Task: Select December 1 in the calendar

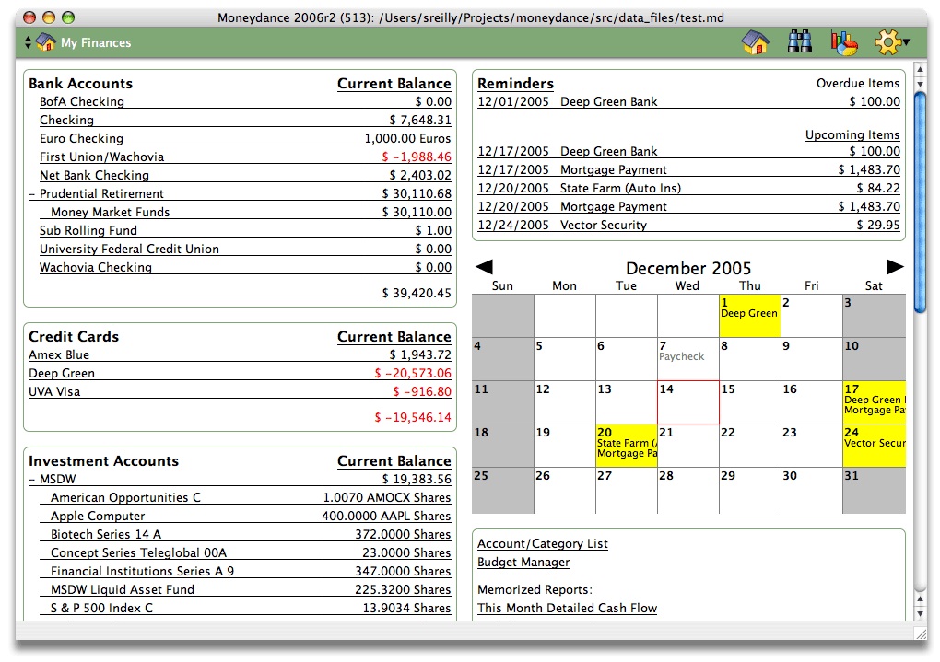Action: tap(750, 316)
